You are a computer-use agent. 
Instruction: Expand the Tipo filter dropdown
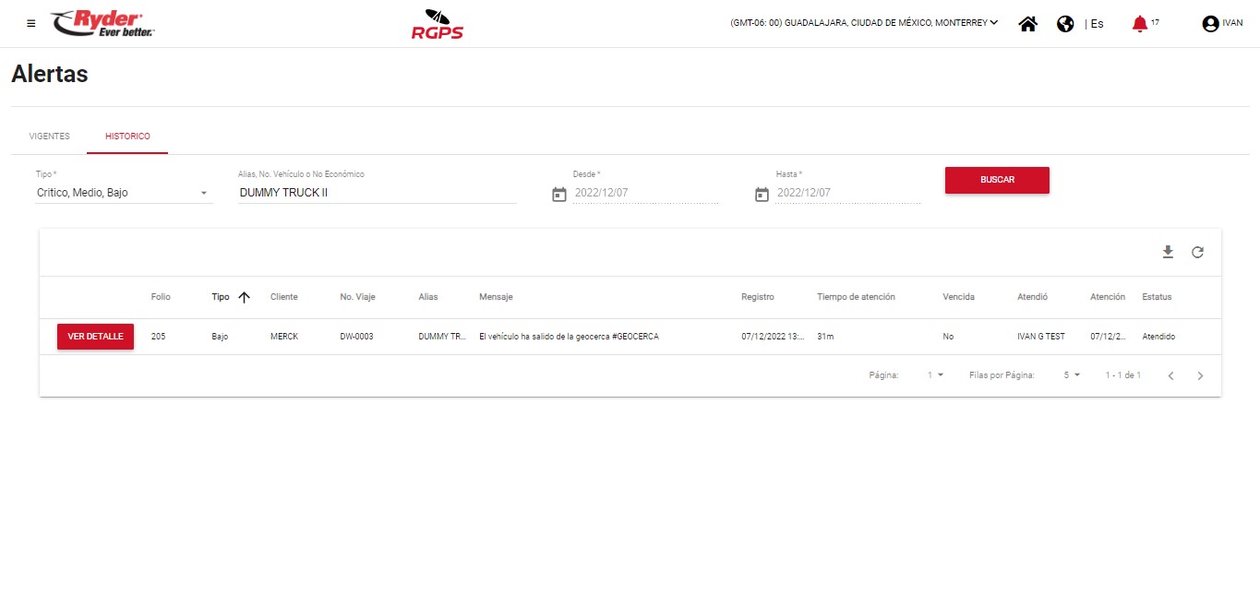203,193
